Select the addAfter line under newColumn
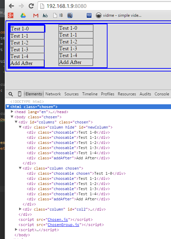 pos(68,158)
